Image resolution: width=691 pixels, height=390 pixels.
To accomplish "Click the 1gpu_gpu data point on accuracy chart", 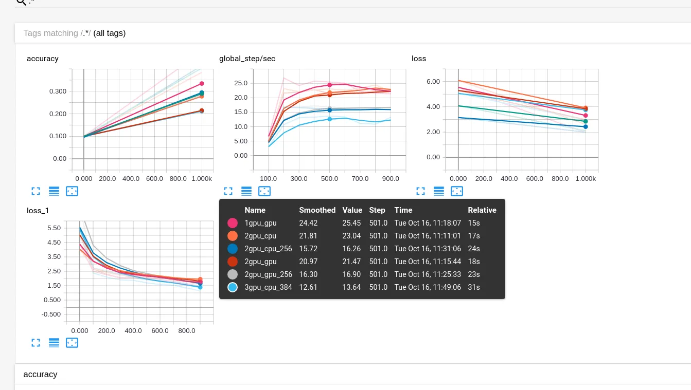I will pyautogui.click(x=202, y=83).
